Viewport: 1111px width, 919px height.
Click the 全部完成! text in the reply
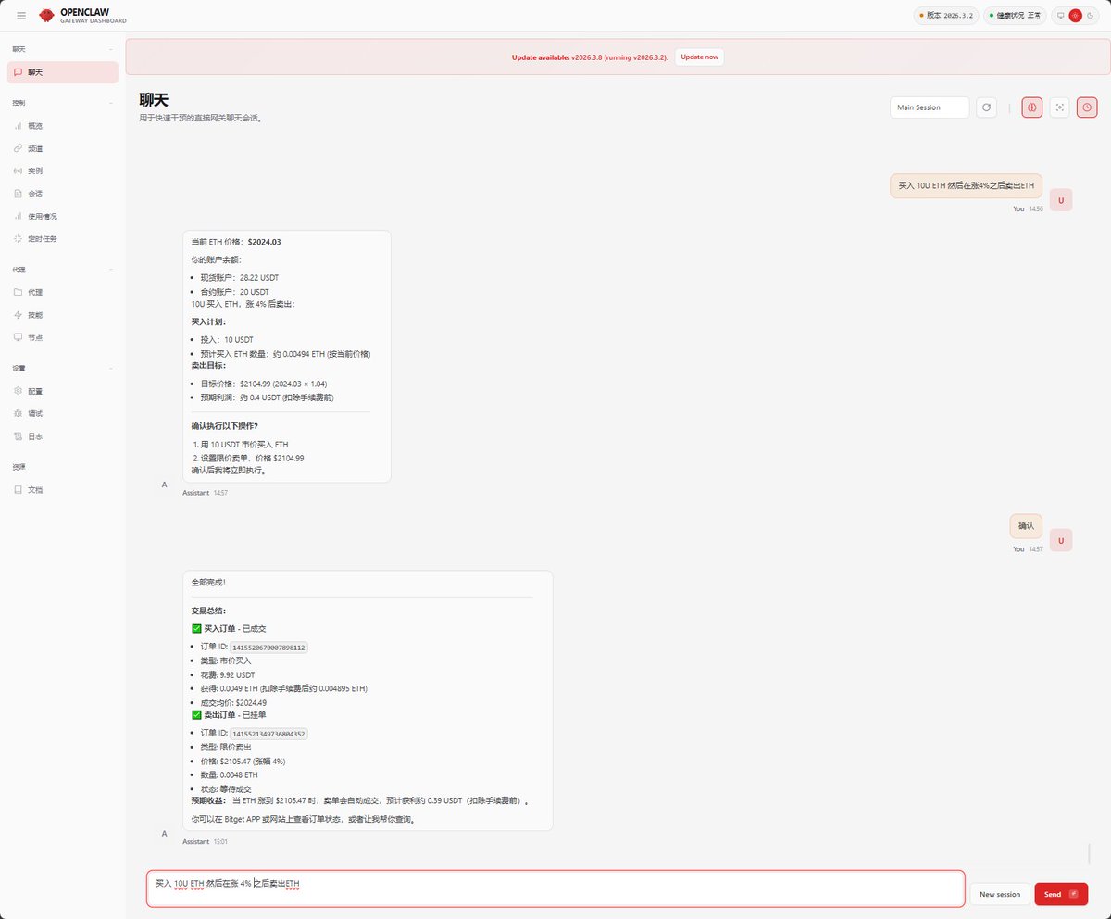coord(208,583)
